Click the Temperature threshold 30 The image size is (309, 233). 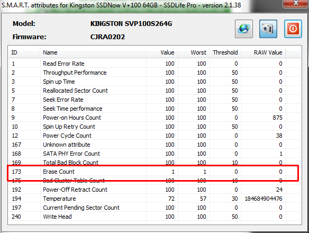(x=235, y=199)
